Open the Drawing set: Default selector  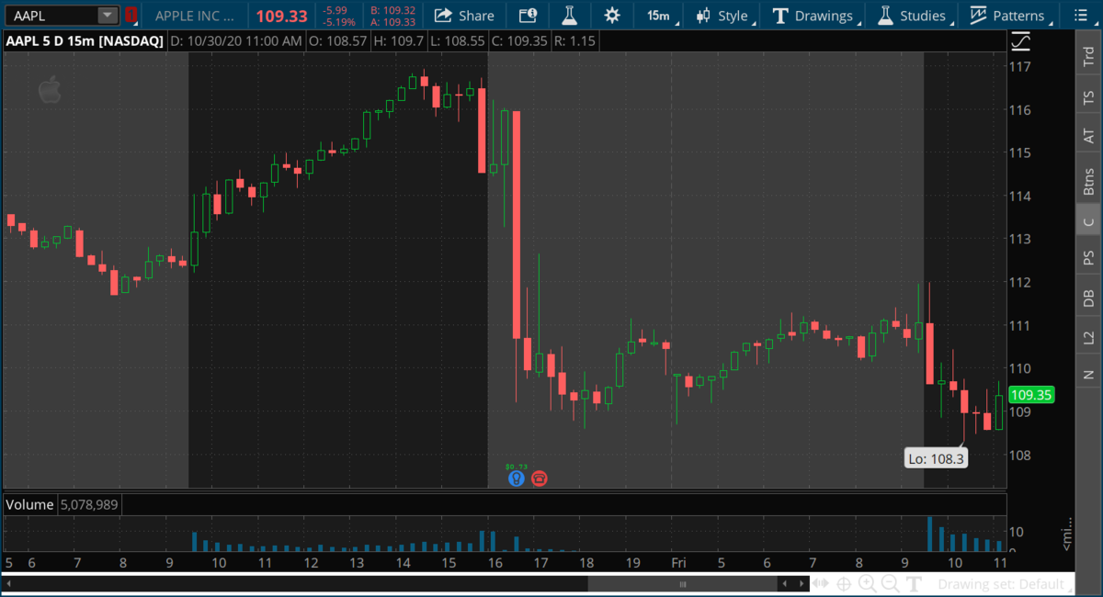tap(1005, 584)
